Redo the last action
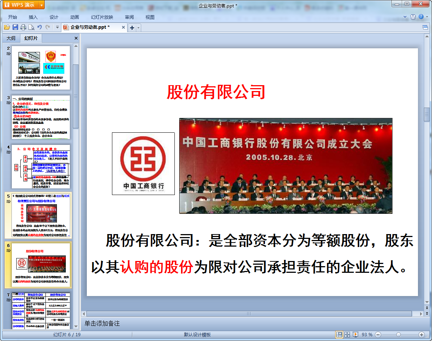432x341 pixels. point(48,27)
